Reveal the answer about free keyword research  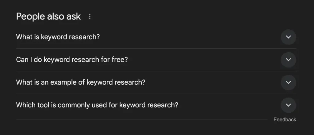click(x=72, y=60)
